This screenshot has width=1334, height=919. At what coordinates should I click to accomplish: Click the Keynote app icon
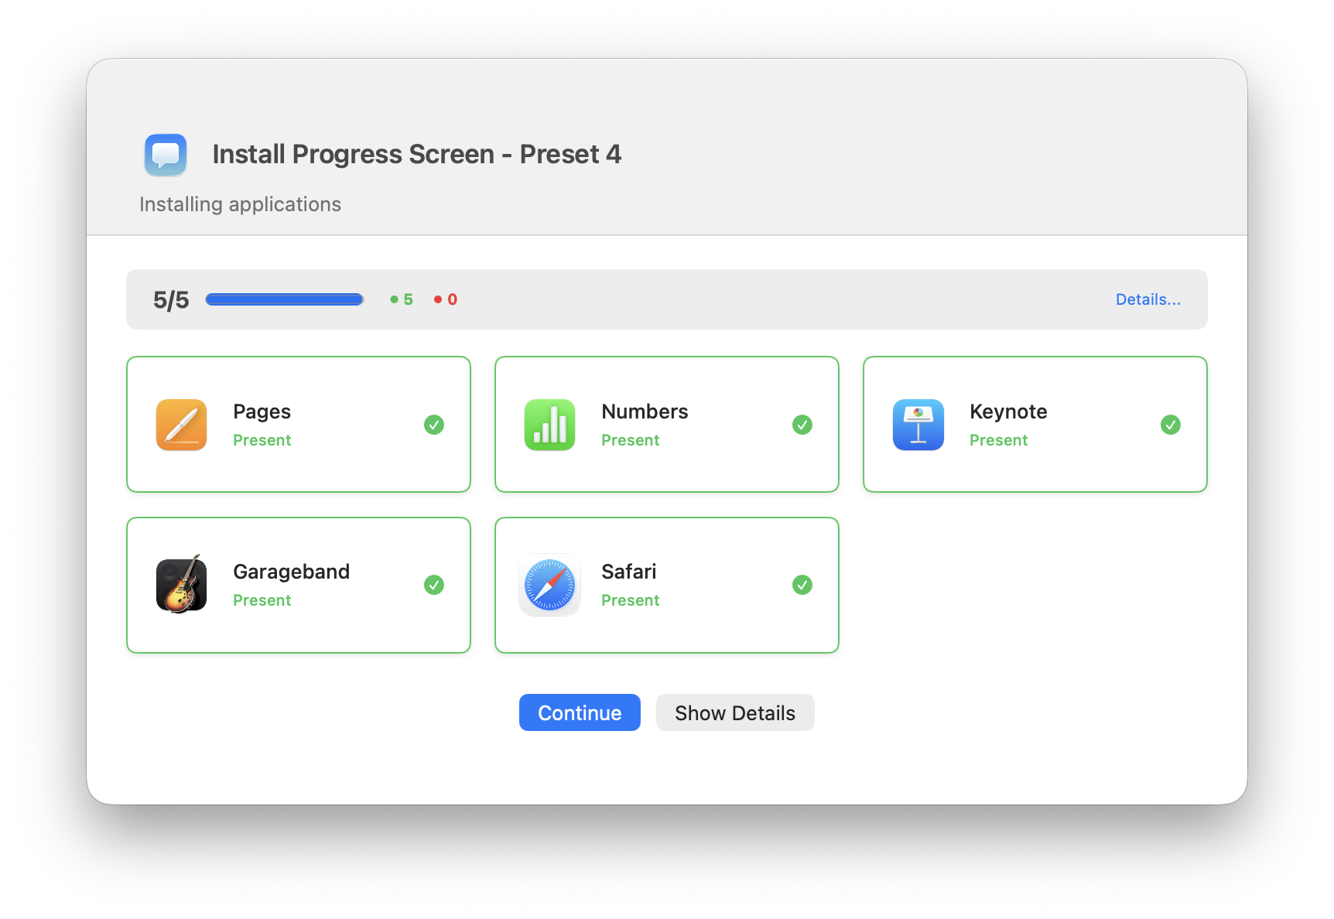click(x=918, y=425)
